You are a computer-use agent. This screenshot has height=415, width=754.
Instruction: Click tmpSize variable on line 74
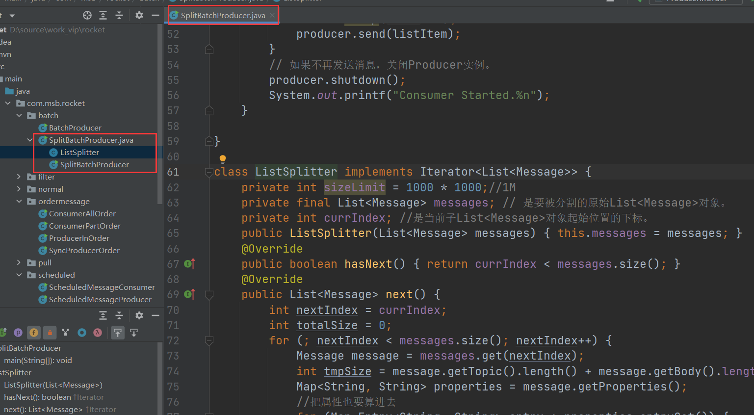pyautogui.click(x=347, y=371)
